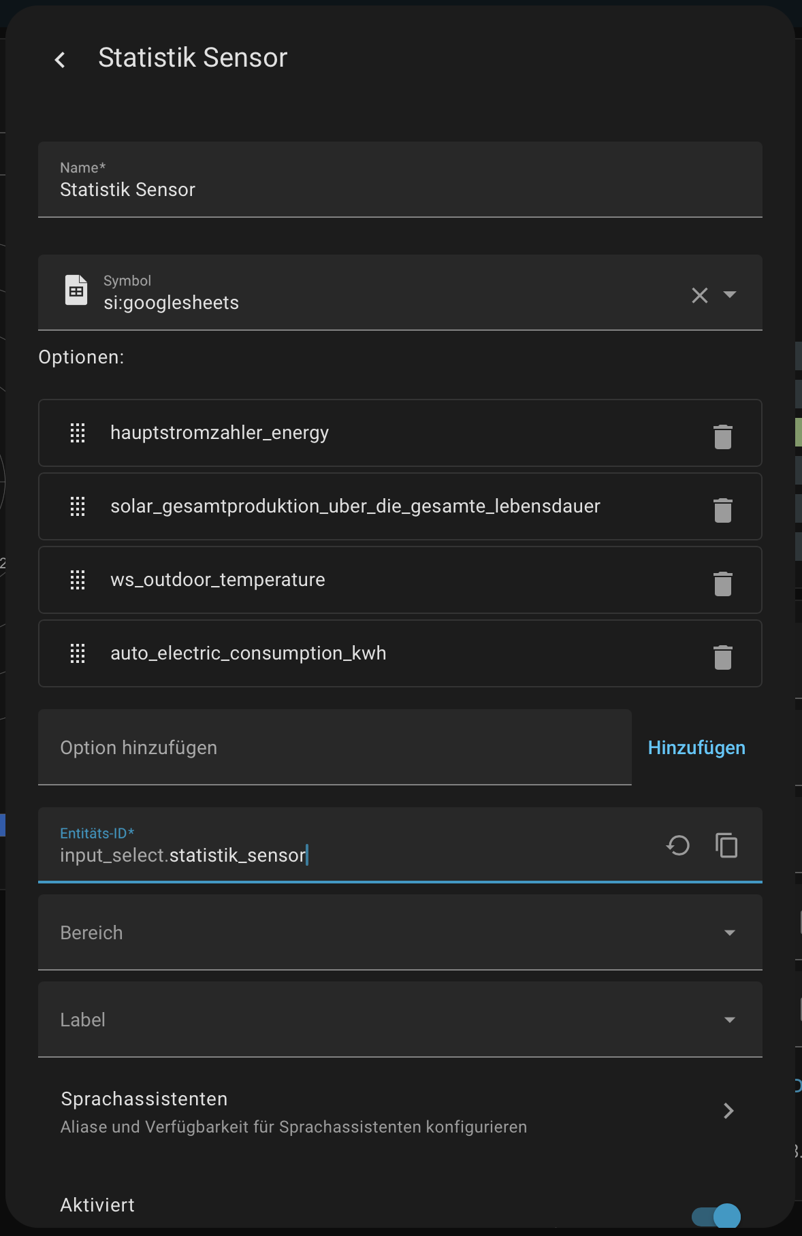Click the Hinzufügen button
Image resolution: width=802 pixels, height=1236 pixels.
[696, 747]
